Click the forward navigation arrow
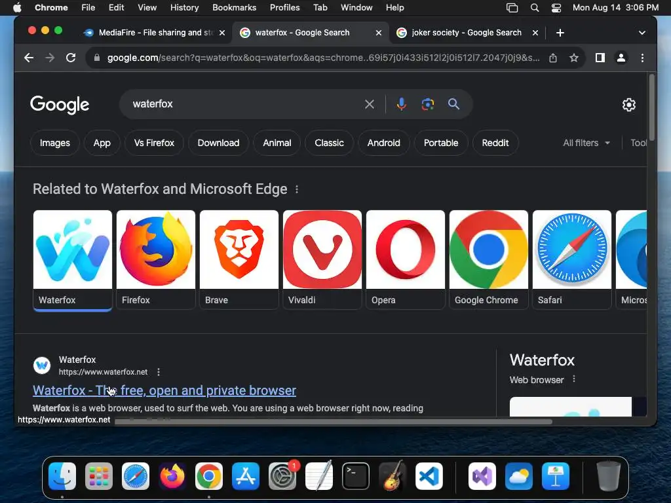Screen dimensions: 671x503 (x=50, y=58)
